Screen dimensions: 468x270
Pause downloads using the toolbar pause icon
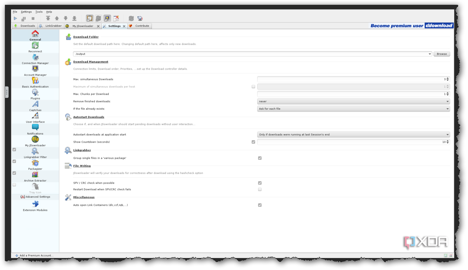pos(24,19)
